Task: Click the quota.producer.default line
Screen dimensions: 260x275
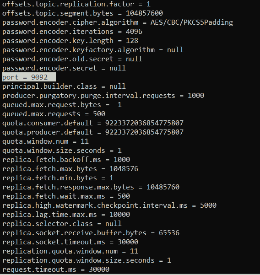Action: coord(93,132)
